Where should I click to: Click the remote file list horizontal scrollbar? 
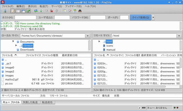(130, 86)
